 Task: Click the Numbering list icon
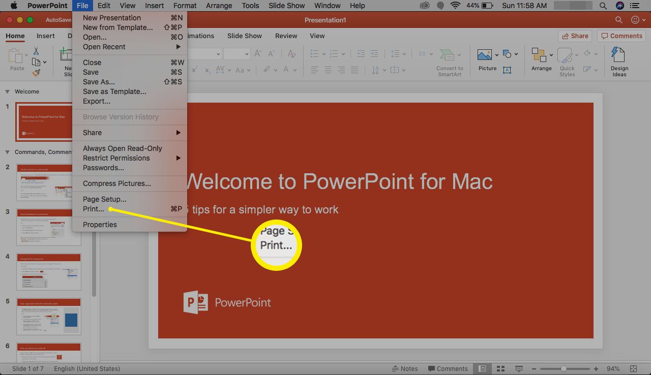pos(334,54)
